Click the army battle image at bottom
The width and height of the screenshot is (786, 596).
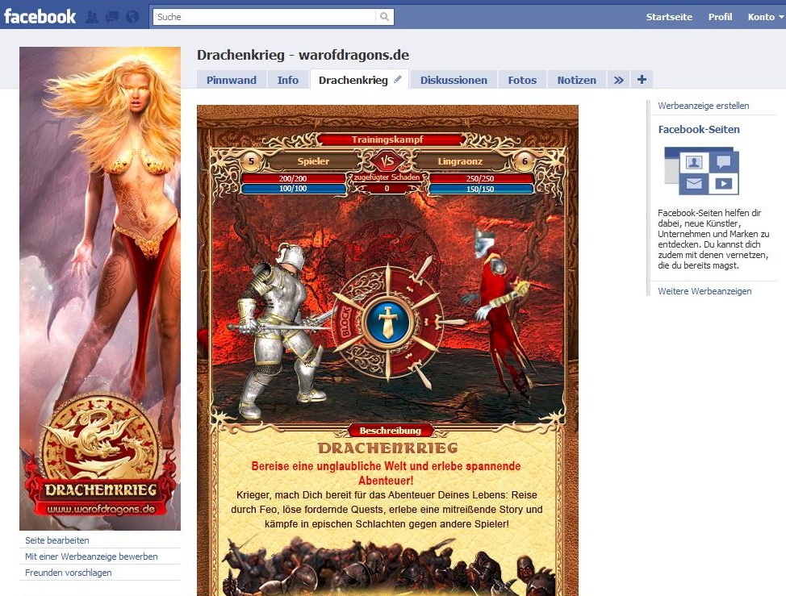tap(387, 567)
